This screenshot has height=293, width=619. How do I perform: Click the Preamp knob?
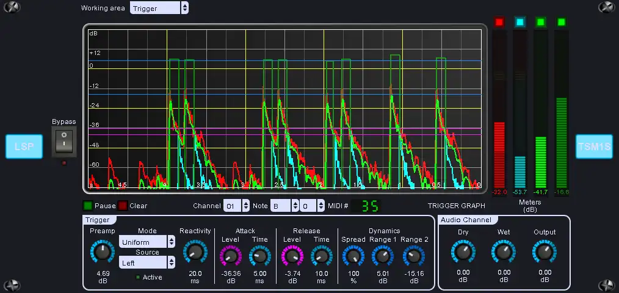tap(102, 253)
